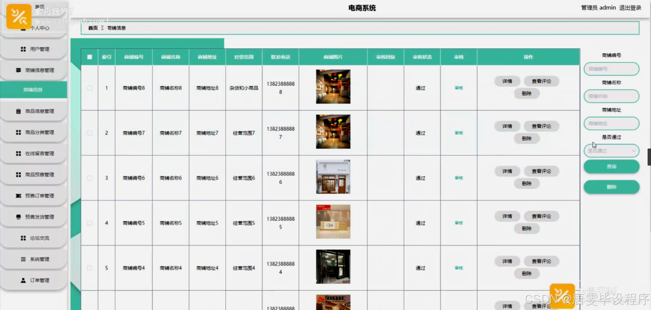Image resolution: width=651 pixels, height=310 pixels.
Task: Click row 删除 for 商铺名称7
Action: [x=527, y=138]
